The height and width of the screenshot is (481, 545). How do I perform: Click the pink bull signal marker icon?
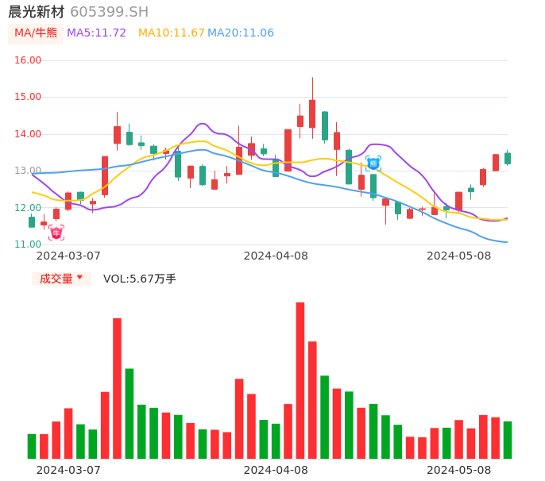click(56, 233)
